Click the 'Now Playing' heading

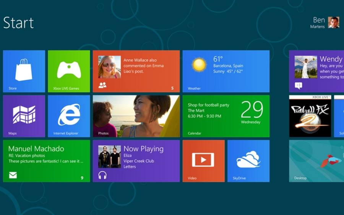pos(143,149)
